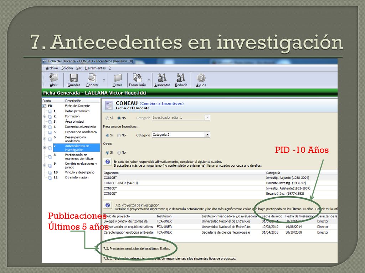The width and height of the screenshot is (365, 273).
Task: Select No under Otros
Action: tap(119, 153)
